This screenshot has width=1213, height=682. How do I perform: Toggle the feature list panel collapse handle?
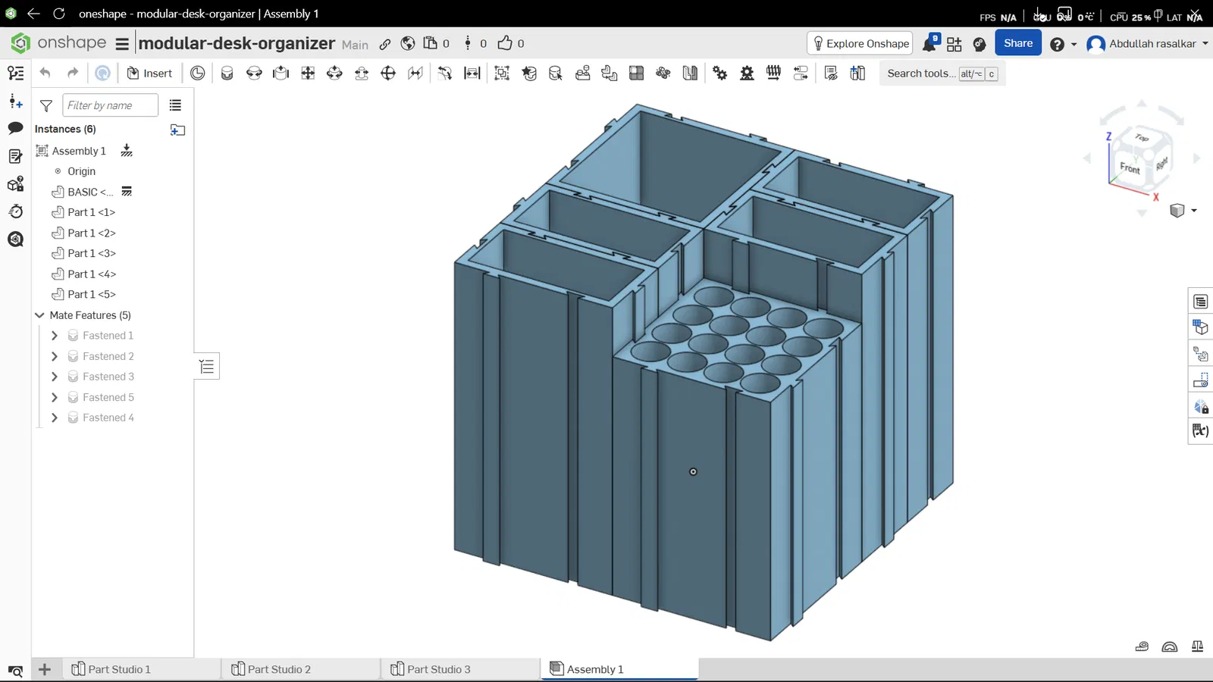207,368
